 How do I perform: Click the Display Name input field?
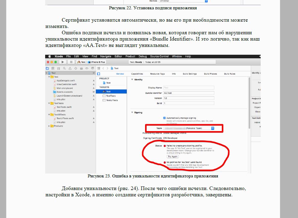(189, 88)
